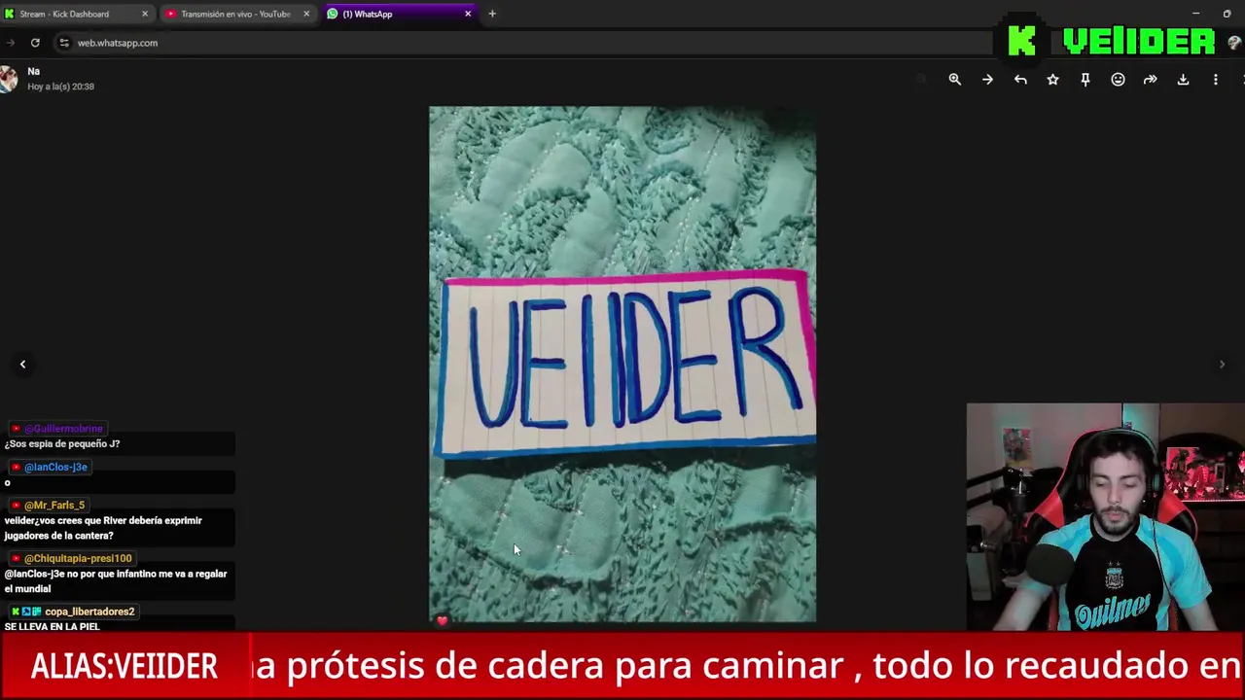Open site info icon beside URL
The height and width of the screenshot is (700, 1245).
[64, 43]
